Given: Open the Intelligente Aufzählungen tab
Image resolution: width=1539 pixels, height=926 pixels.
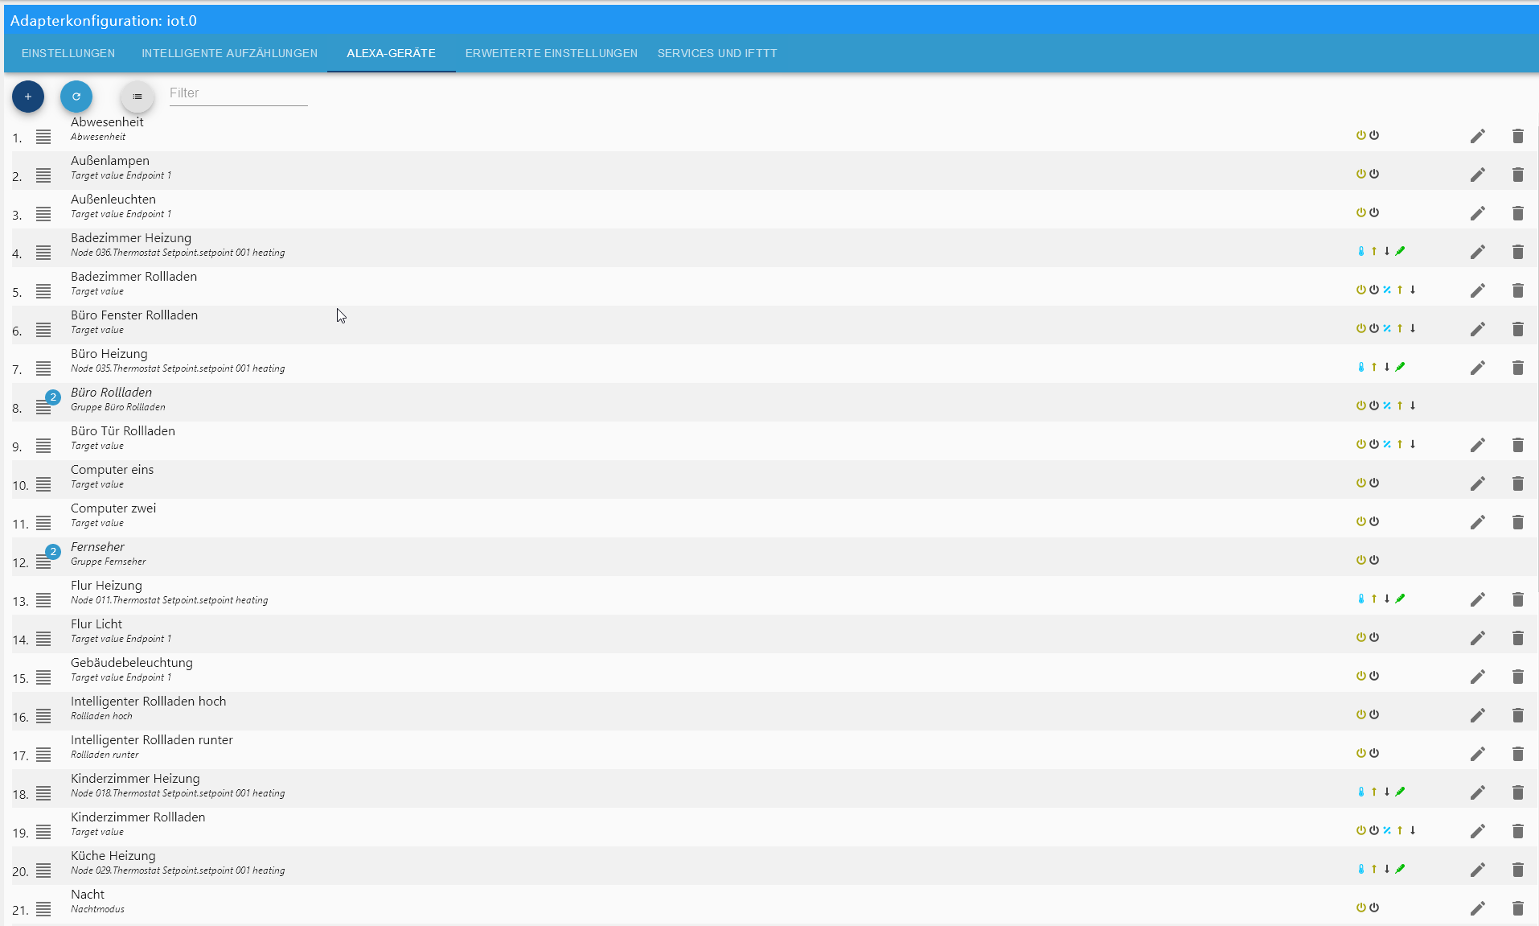Looking at the screenshot, I should click(x=230, y=53).
